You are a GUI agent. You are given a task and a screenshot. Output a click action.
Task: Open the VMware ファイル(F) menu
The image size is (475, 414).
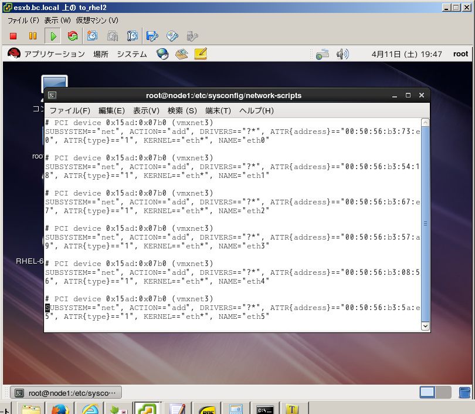point(23,21)
